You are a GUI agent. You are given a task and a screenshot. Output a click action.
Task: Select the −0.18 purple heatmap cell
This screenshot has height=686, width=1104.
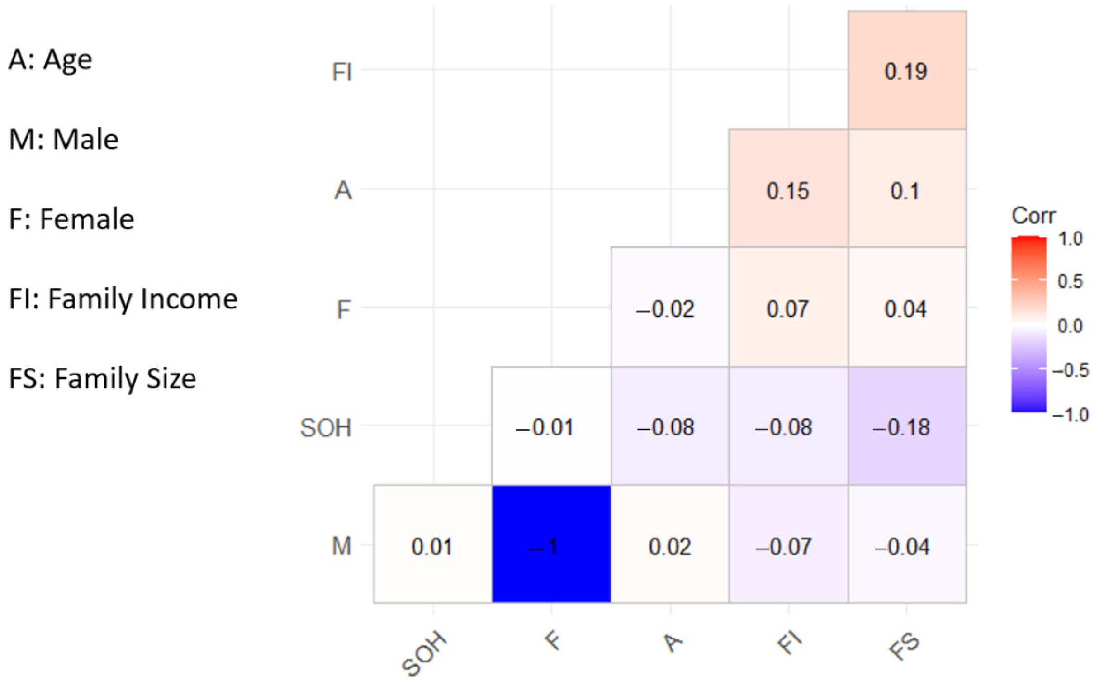[906, 426]
